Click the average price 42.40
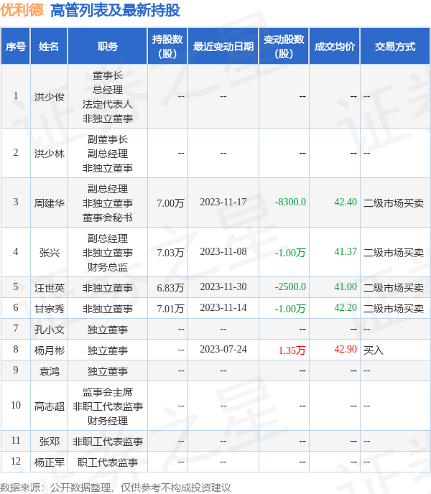The height and width of the screenshot is (494, 431). click(x=346, y=202)
